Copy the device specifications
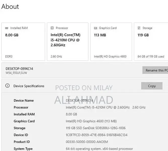 pyautogui.click(x=152, y=86)
